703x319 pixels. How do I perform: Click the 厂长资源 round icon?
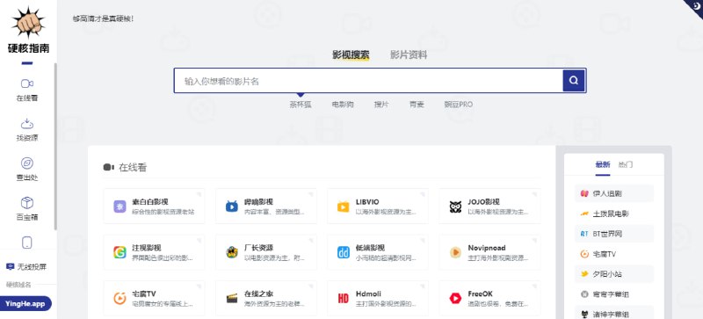click(x=232, y=252)
